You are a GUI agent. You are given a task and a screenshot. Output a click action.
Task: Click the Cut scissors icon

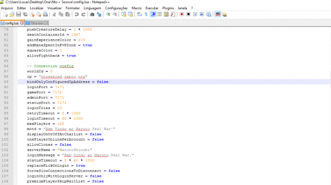click(54, 14)
